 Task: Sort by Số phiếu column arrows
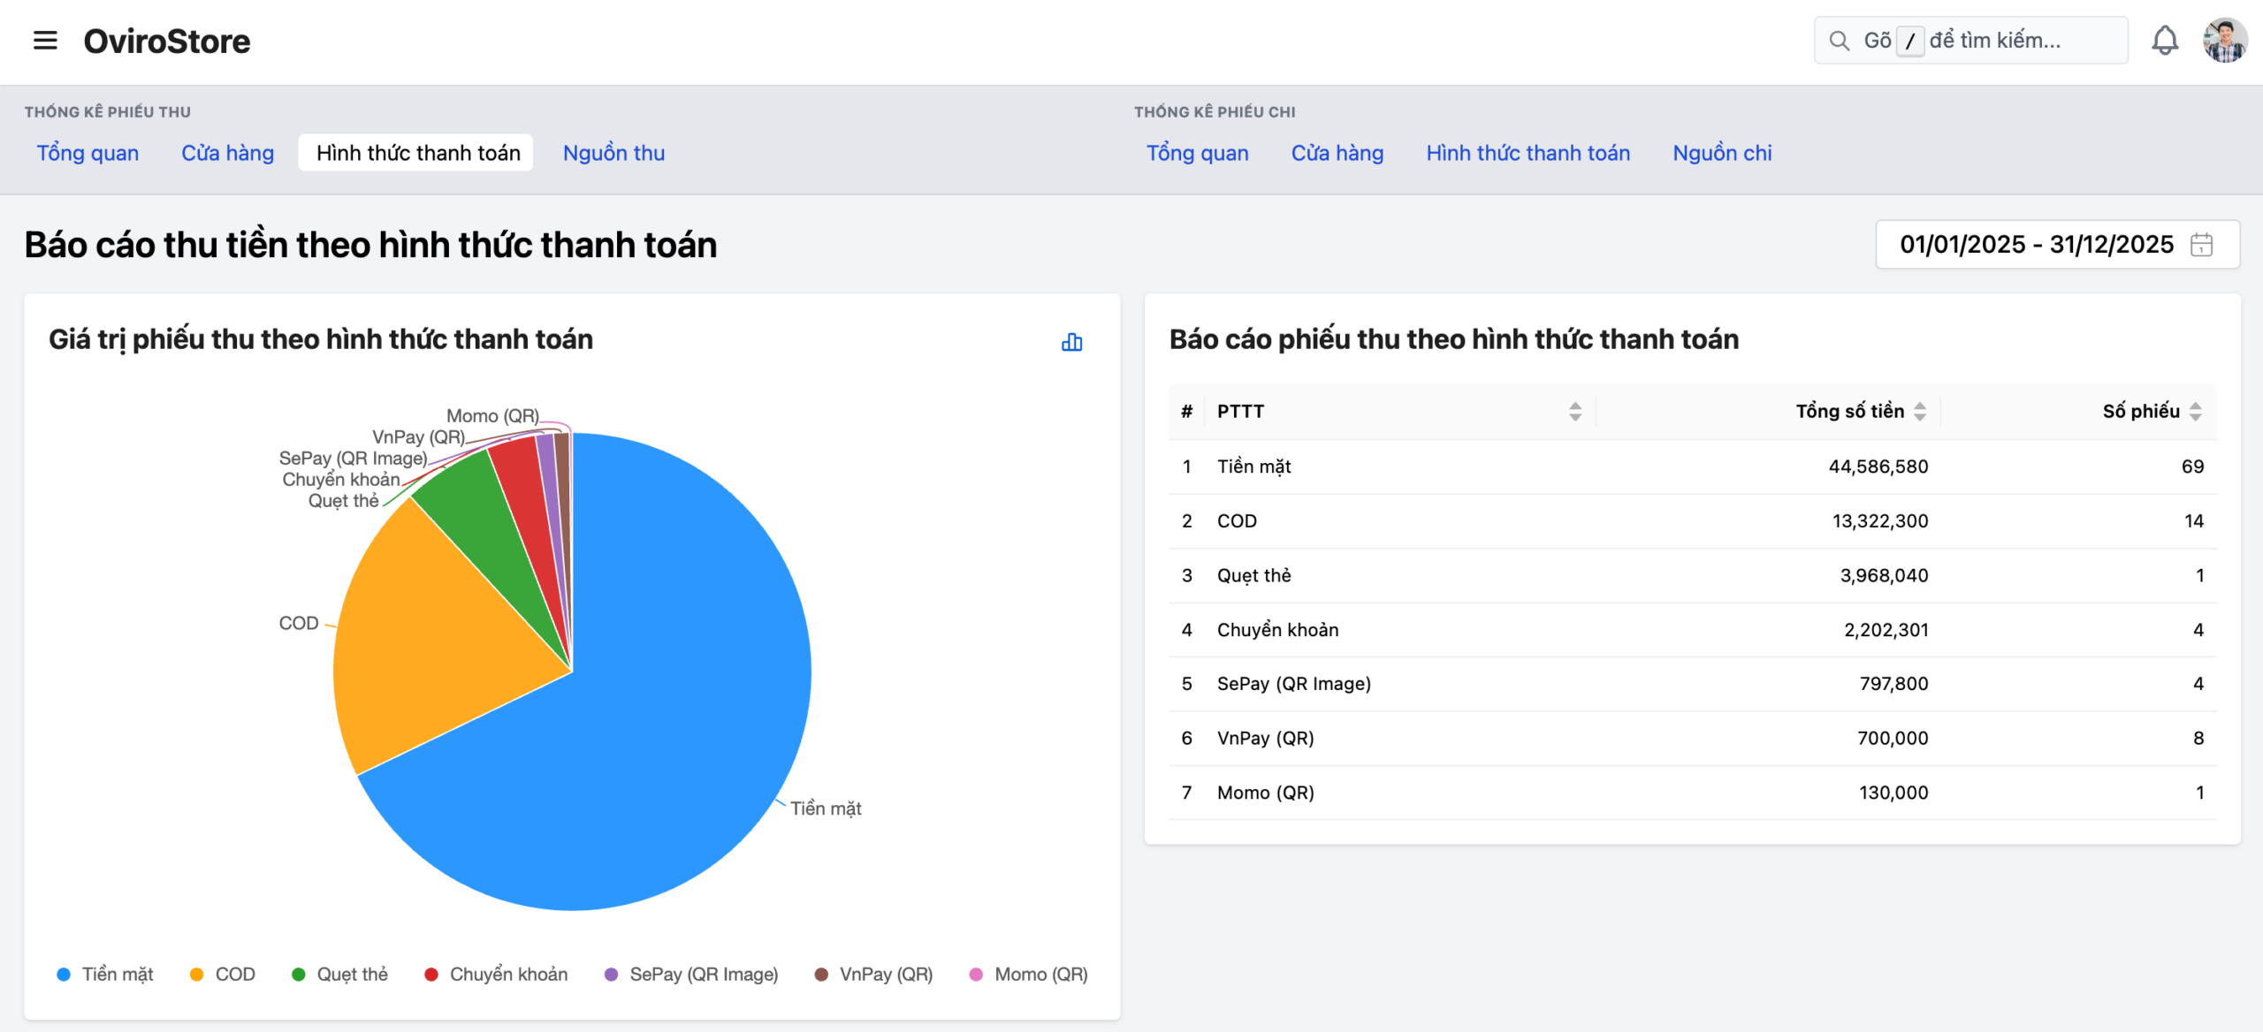click(x=2196, y=411)
